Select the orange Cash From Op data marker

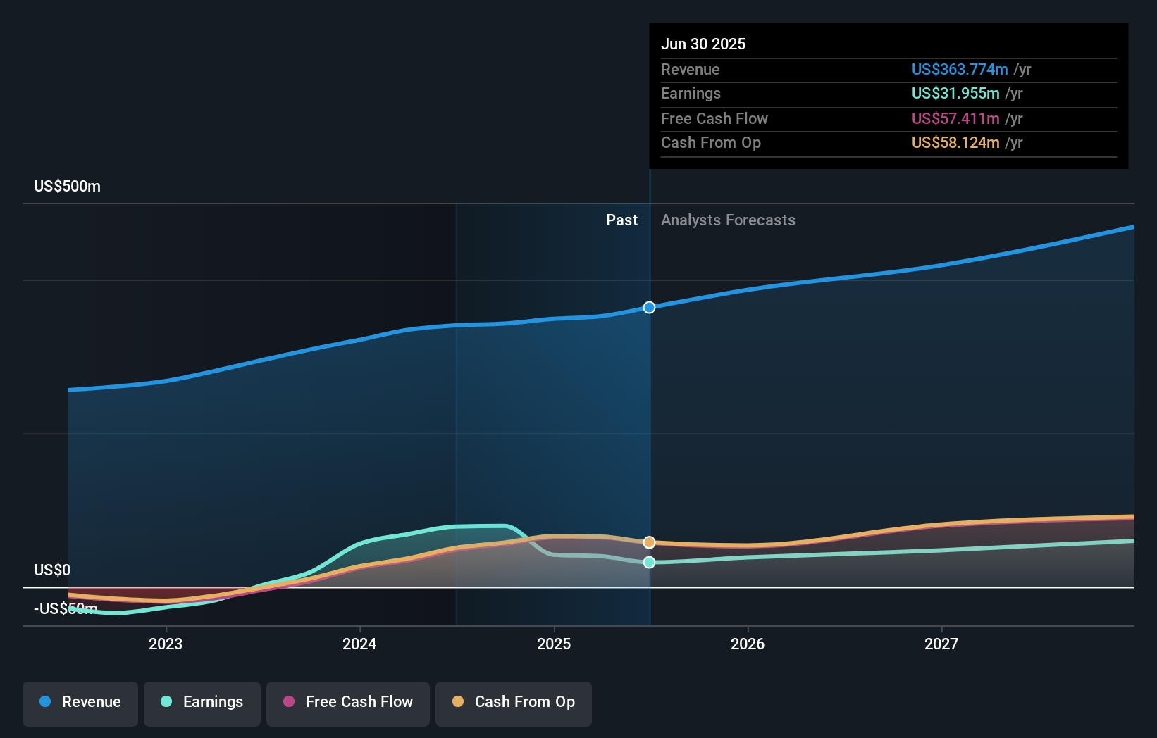(x=649, y=542)
